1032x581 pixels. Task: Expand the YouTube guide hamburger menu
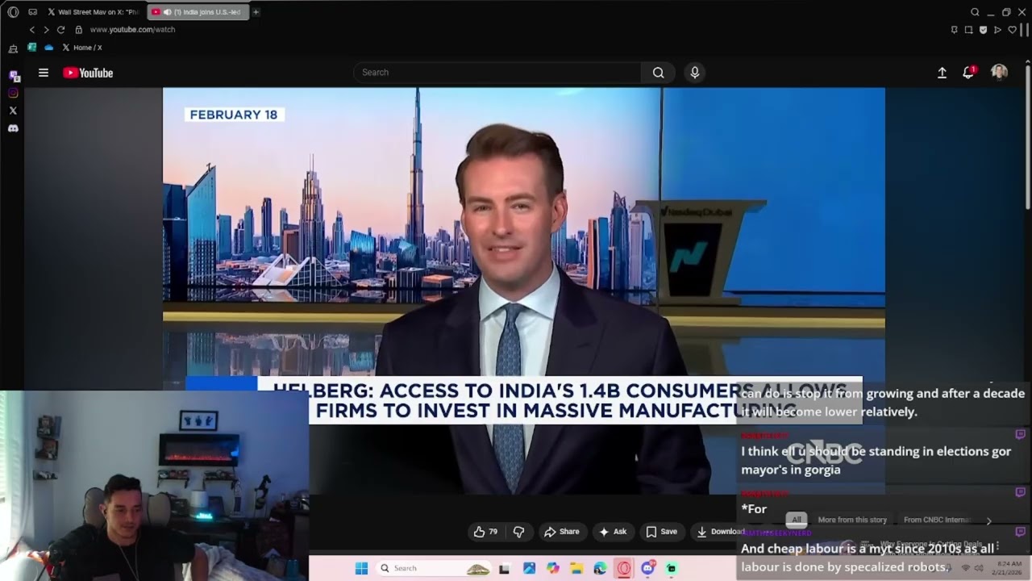tap(44, 73)
